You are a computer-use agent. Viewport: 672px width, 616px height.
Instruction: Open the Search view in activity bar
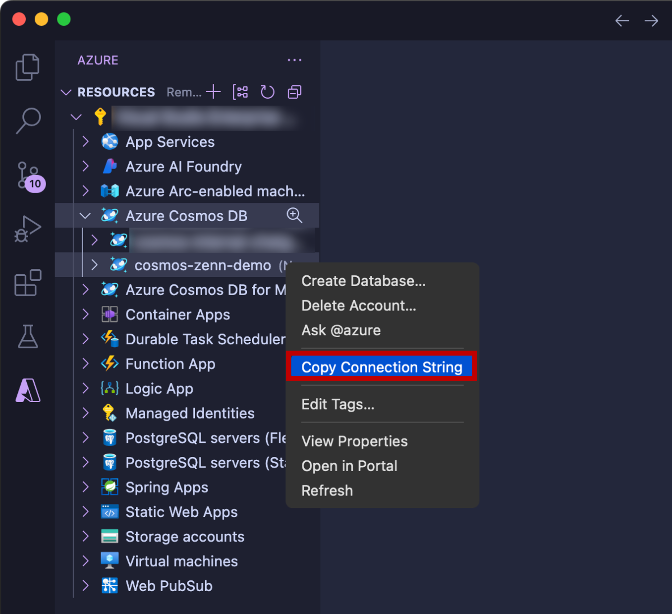(28, 121)
